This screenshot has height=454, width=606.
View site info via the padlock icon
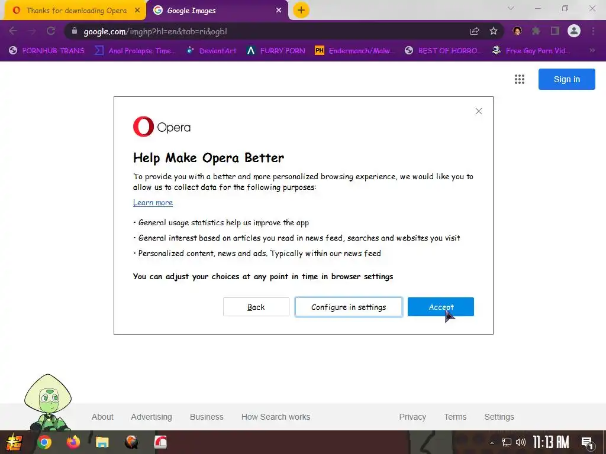click(x=75, y=31)
